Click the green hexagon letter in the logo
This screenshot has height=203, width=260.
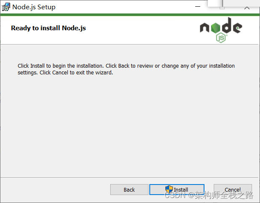[x=216, y=27]
